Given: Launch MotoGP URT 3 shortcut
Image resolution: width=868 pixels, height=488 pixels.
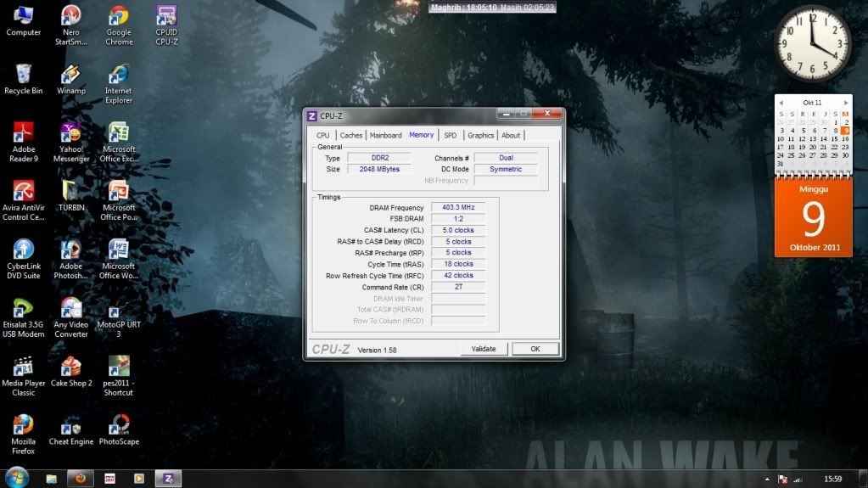Looking at the screenshot, I should (x=119, y=318).
